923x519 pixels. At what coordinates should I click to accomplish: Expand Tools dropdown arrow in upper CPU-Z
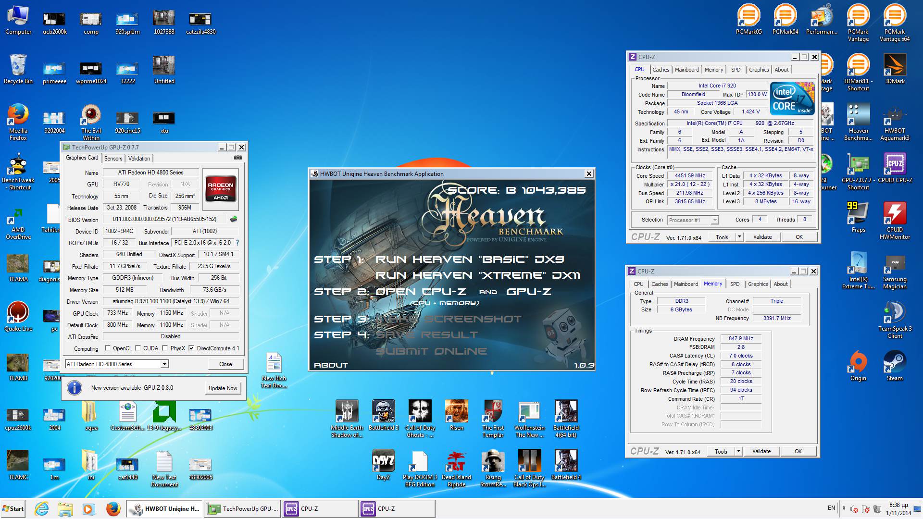pos(739,237)
